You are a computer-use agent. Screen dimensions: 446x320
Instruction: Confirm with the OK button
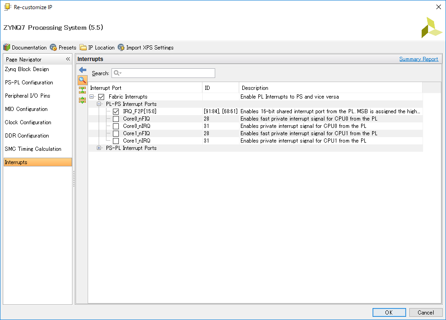389,312
